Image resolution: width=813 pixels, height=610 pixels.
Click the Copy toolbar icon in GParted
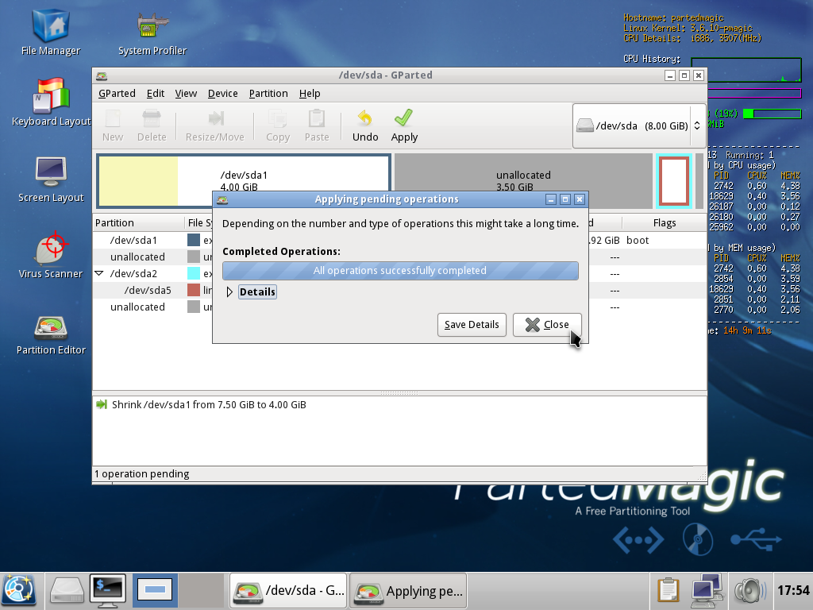pyautogui.click(x=277, y=126)
